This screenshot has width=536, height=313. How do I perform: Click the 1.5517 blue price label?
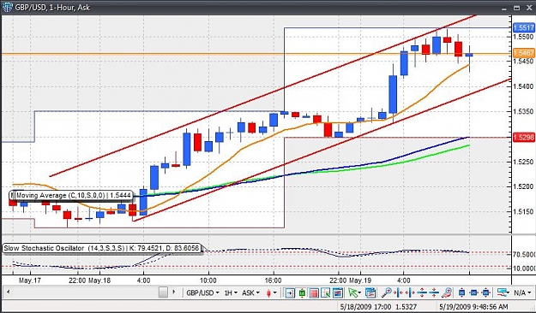click(524, 27)
